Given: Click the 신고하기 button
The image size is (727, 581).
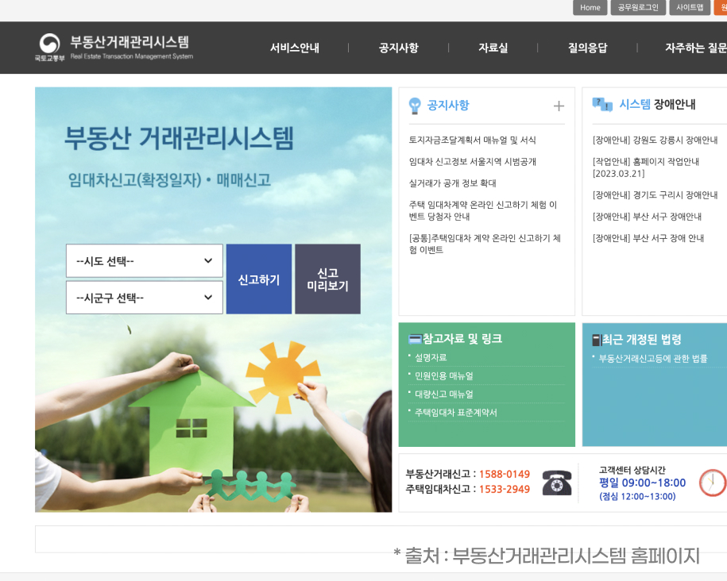Looking at the screenshot, I should (x=259, y=279).
